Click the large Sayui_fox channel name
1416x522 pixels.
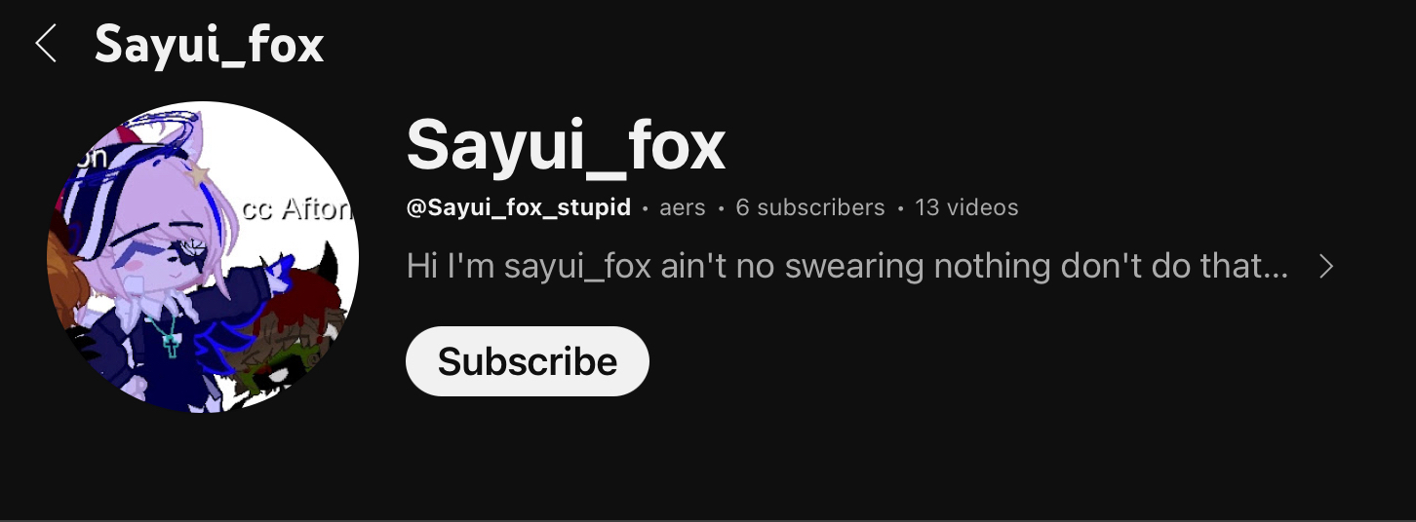tap(566, 146)
